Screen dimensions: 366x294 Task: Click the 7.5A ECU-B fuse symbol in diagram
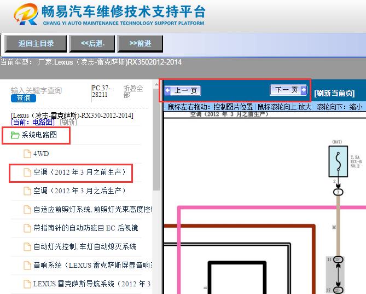point(338,162)
